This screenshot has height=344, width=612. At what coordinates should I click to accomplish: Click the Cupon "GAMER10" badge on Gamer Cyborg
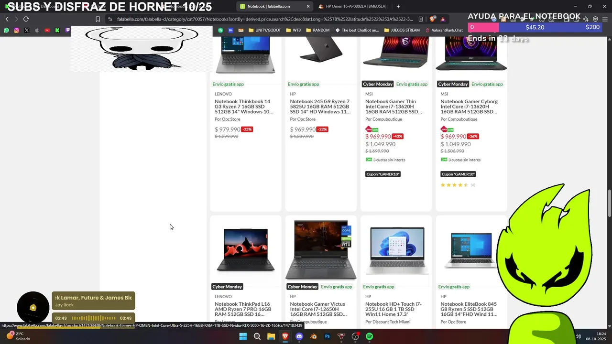tap(458, 174)
